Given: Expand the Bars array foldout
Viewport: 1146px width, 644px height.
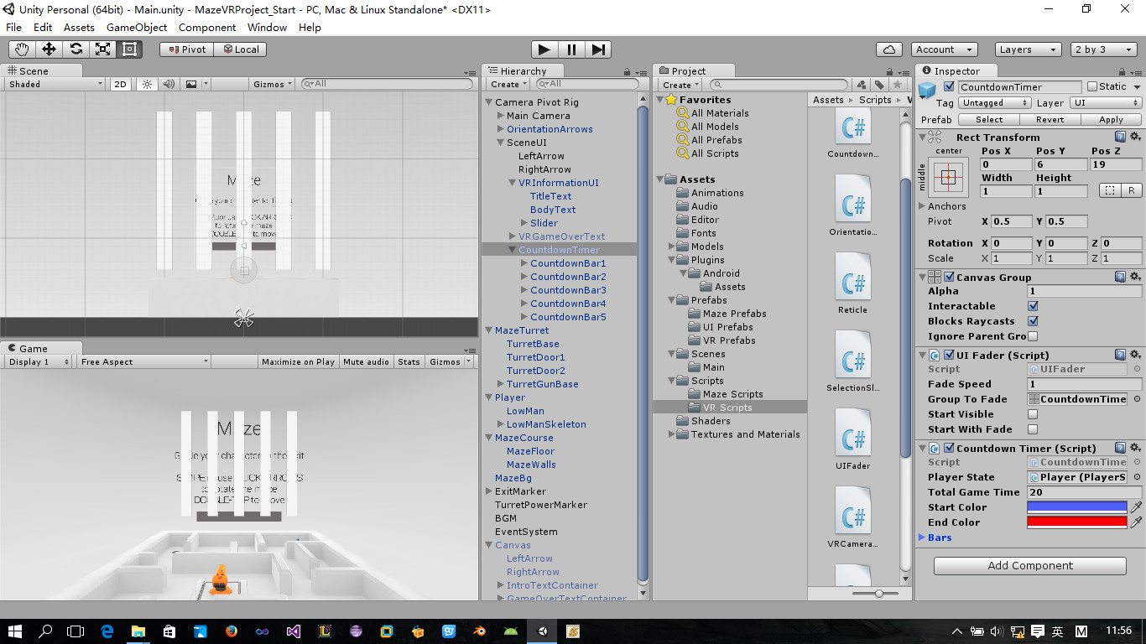Looking at the screenshot, I should point(922,538).
